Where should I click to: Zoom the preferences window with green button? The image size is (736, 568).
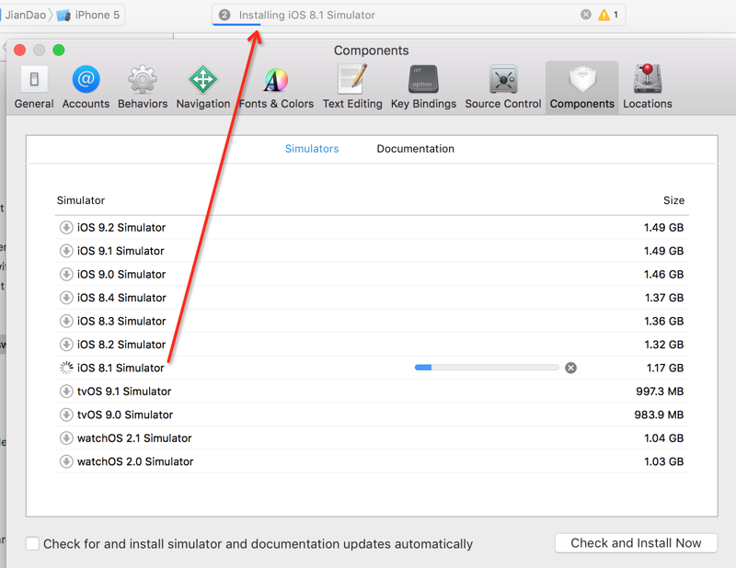coord(59,50)
